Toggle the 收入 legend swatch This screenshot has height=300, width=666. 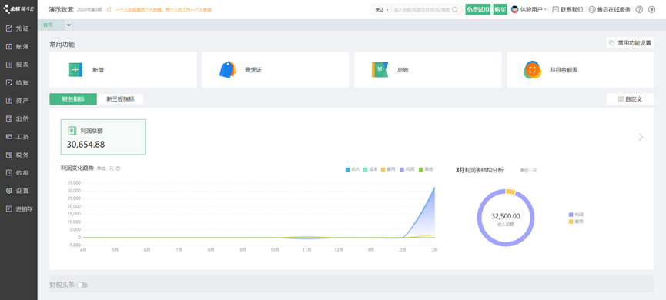(348, 169)
